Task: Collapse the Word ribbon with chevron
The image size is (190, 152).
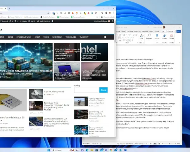Action: tap(180, 42)
